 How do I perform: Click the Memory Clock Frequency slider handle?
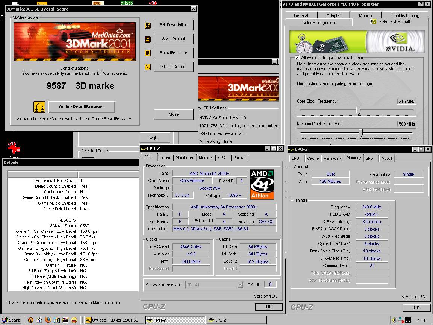tap(361, 133)
